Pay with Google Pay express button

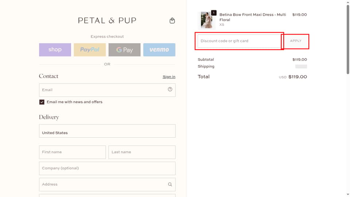(x=125, y=50)
